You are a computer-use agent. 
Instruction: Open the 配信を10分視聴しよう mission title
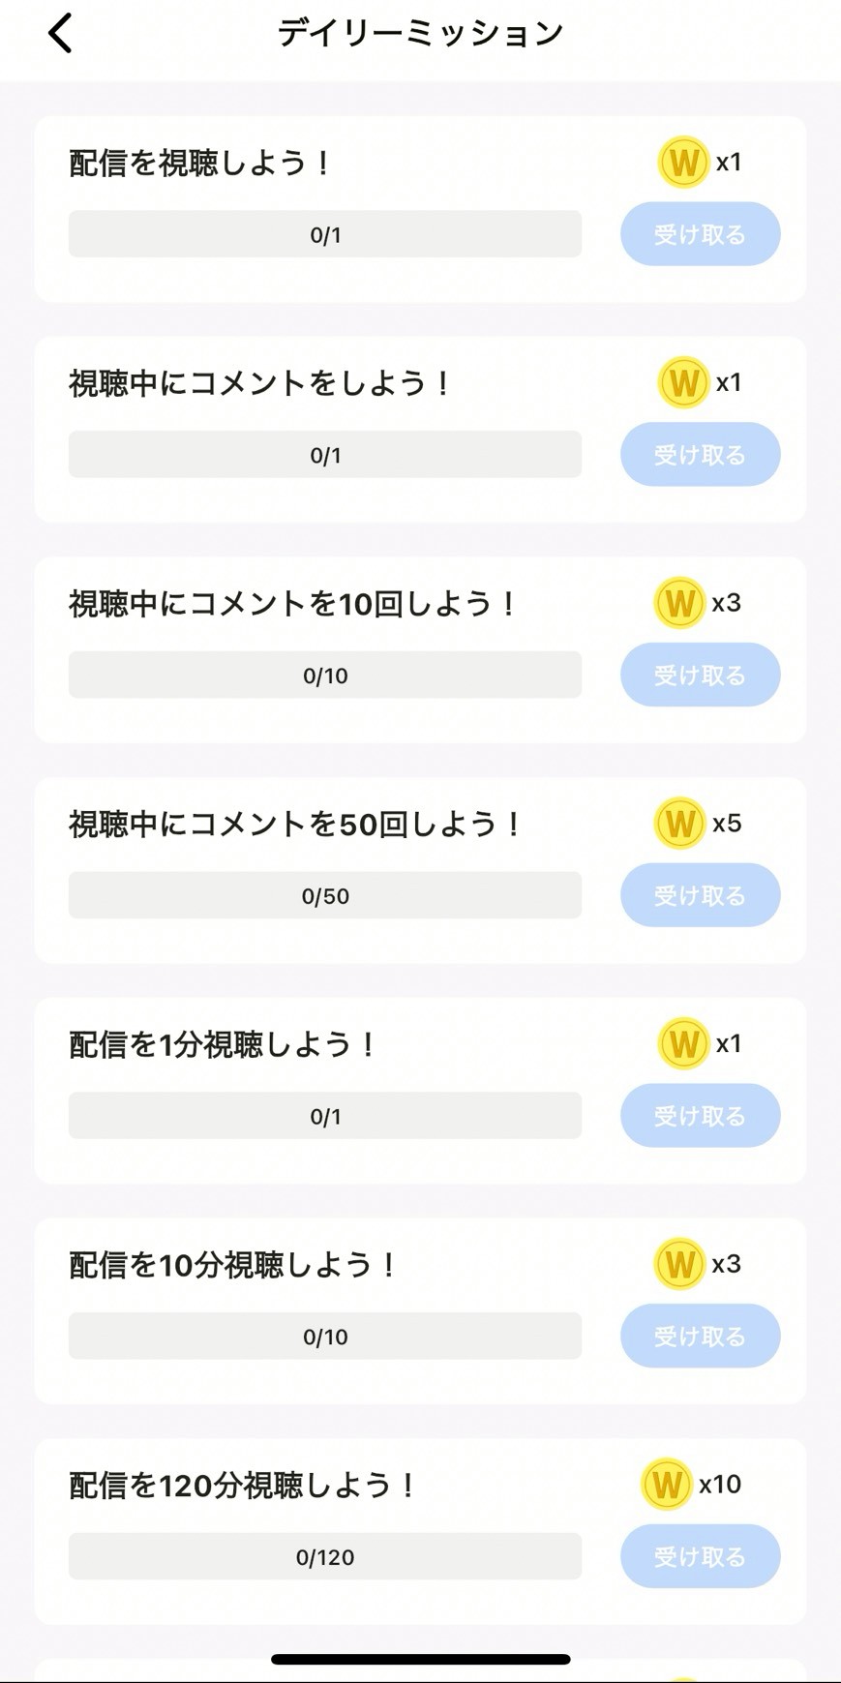[233, 1265]
